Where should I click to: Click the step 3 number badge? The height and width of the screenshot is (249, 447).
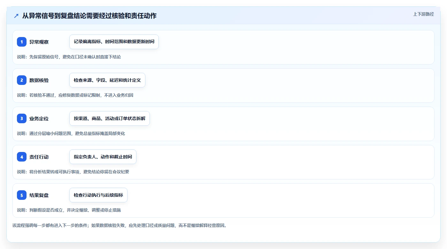point(22,118)
